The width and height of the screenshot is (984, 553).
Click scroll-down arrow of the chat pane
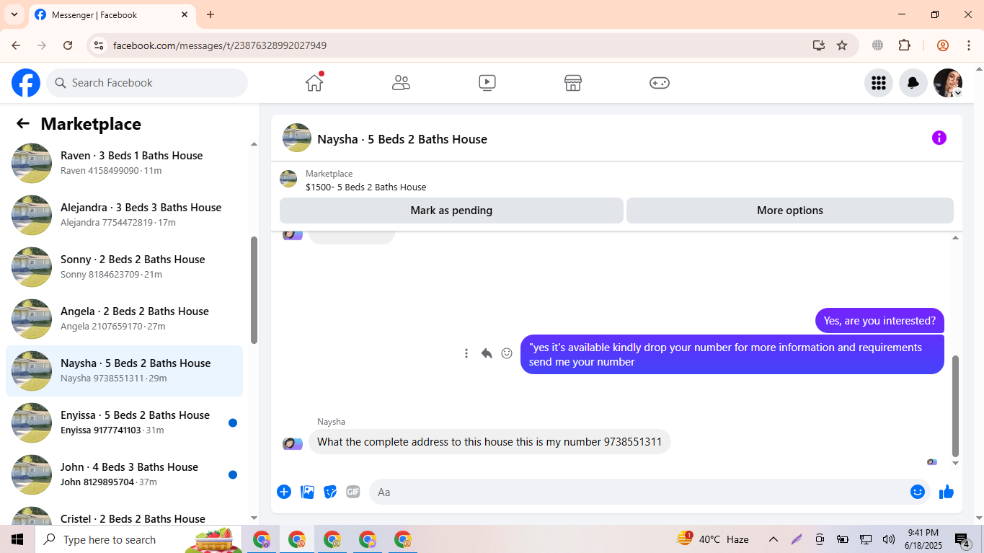pyautogui.click(x=956, y=464)
